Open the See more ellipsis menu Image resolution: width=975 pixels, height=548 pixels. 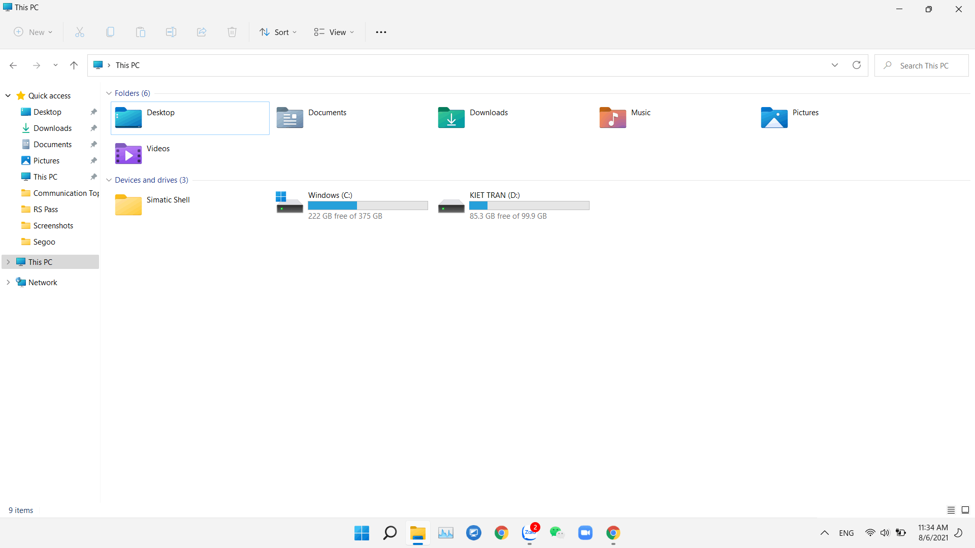click(381, 32)
